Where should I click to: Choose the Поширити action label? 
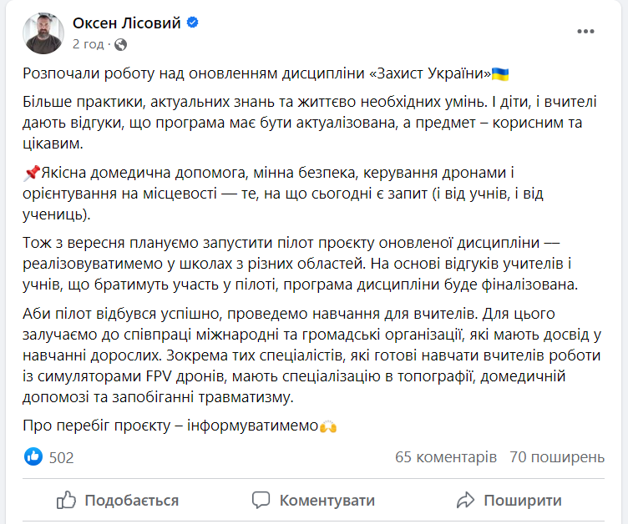[x=523, y=501]
